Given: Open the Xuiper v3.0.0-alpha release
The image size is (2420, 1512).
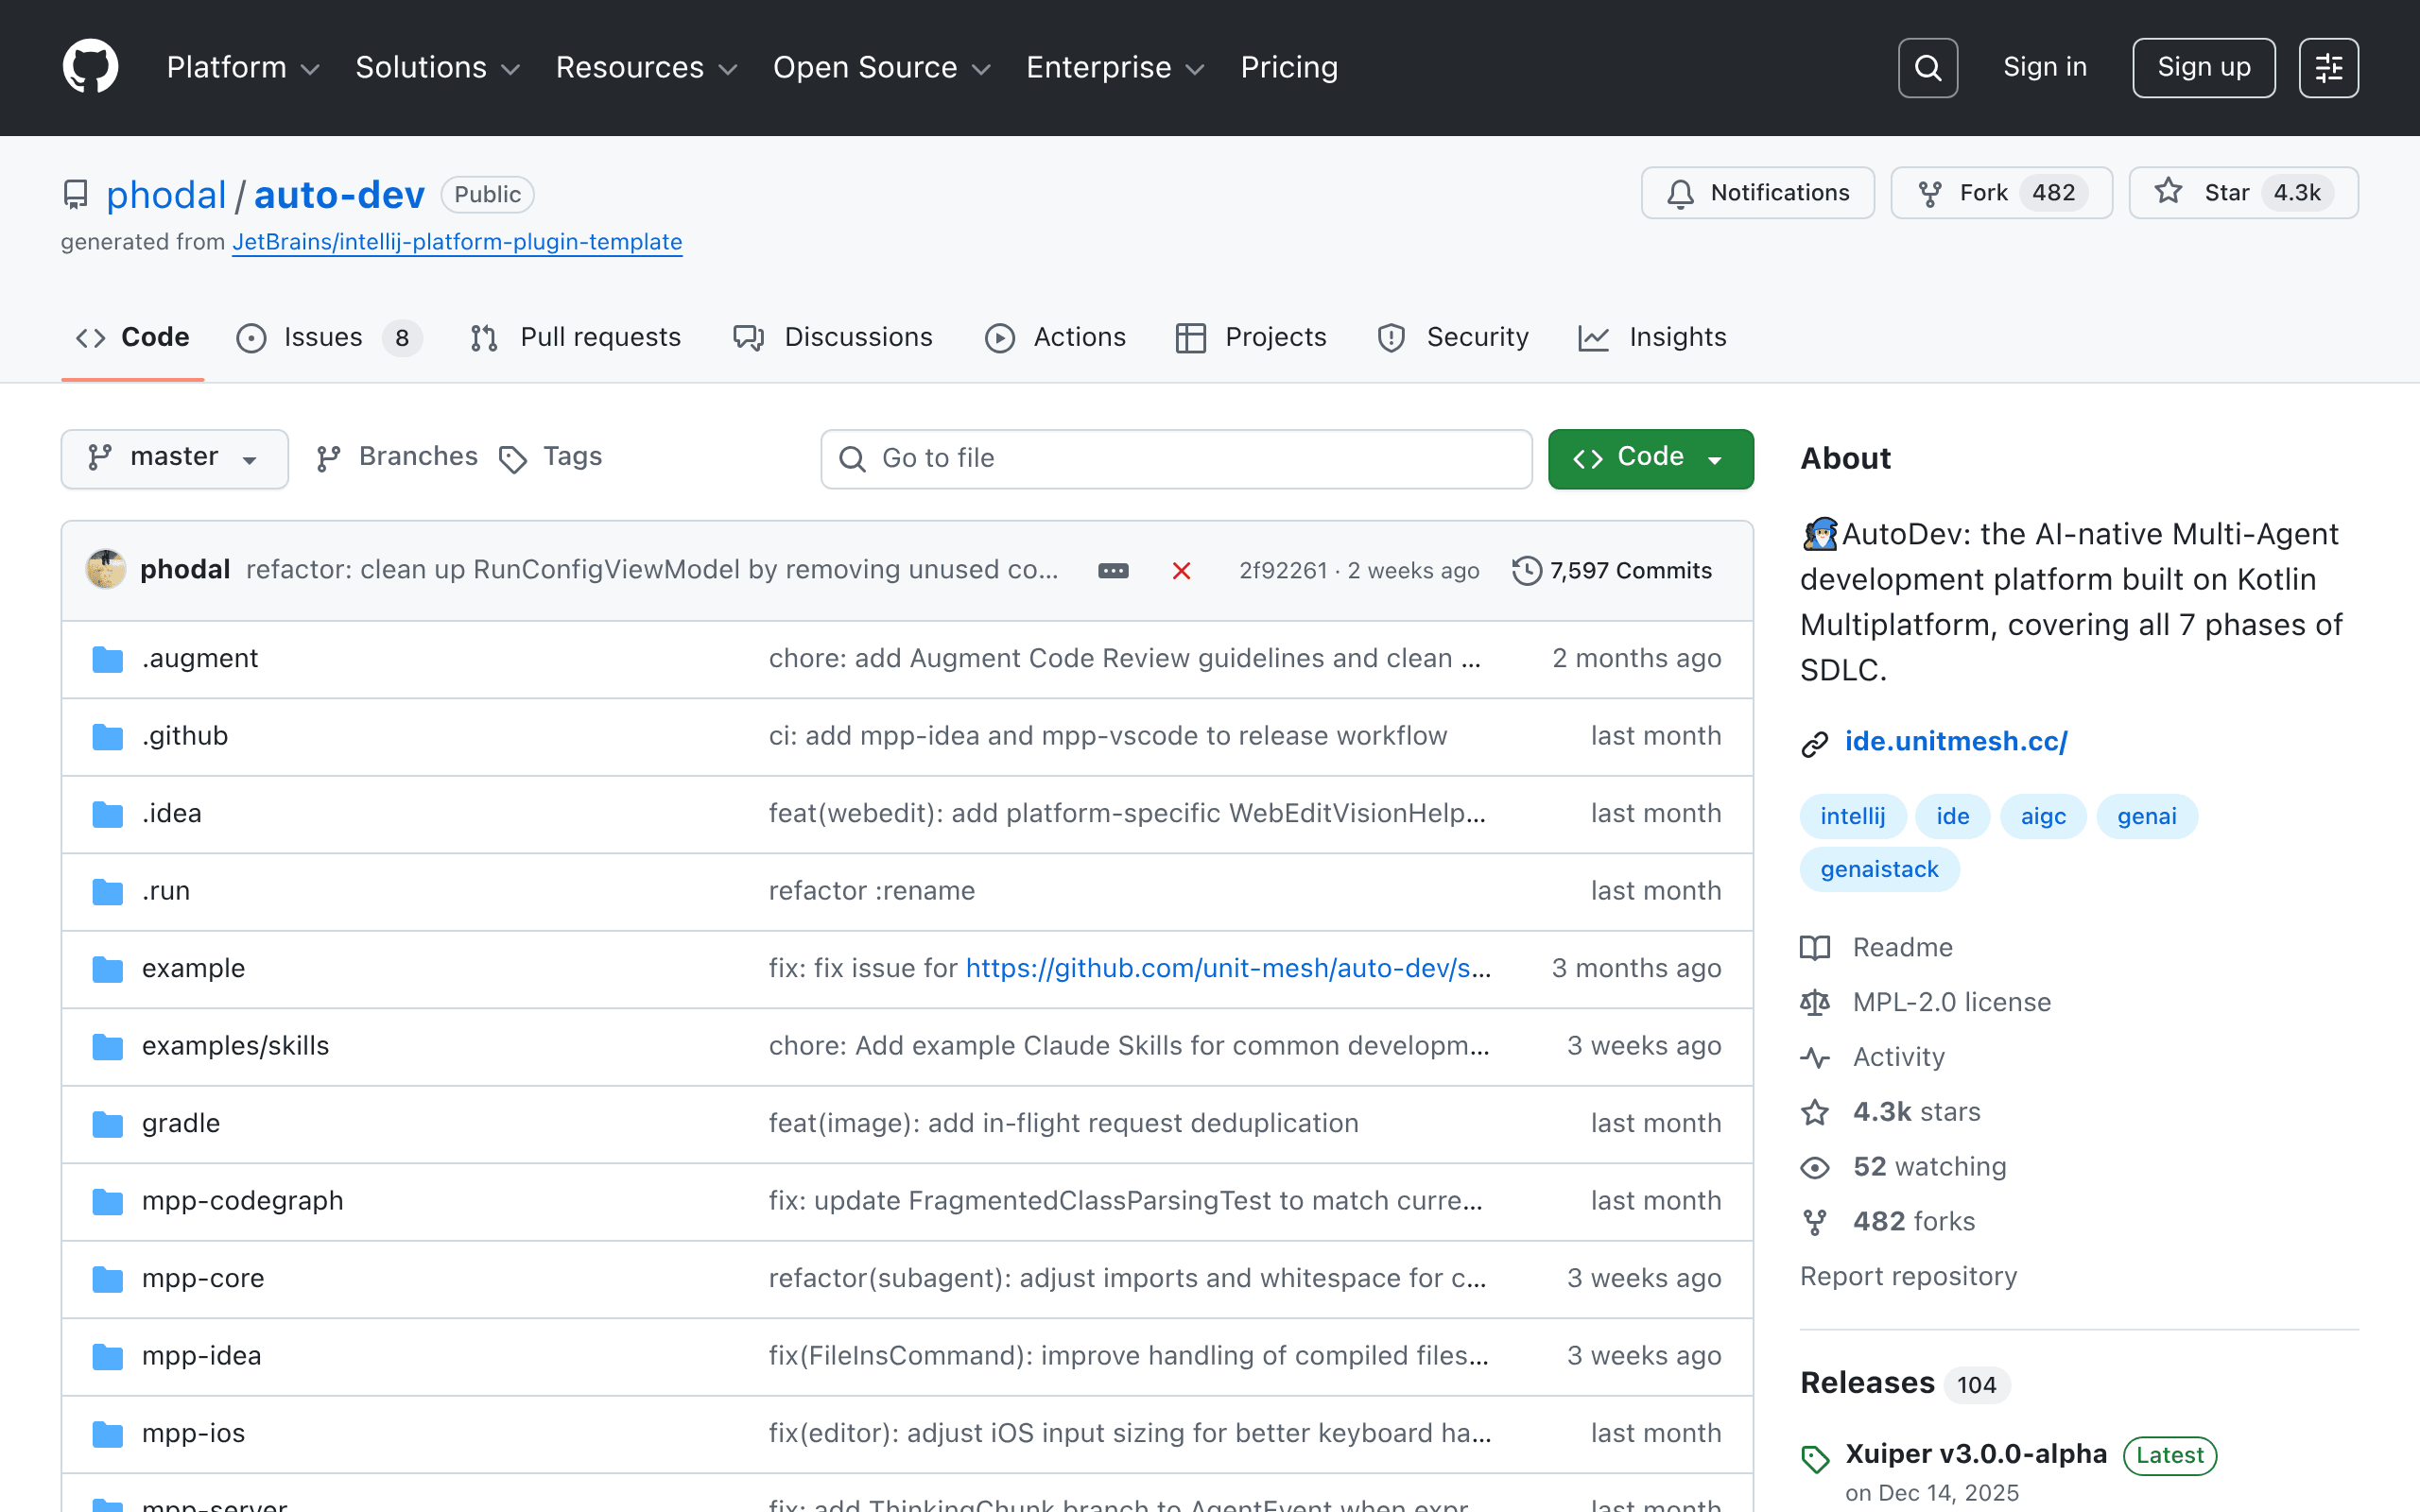Looking at the screenshot, I should 1975,1454.
